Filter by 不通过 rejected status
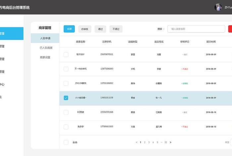The image size is (232, 156). click(x=116, y=29)
